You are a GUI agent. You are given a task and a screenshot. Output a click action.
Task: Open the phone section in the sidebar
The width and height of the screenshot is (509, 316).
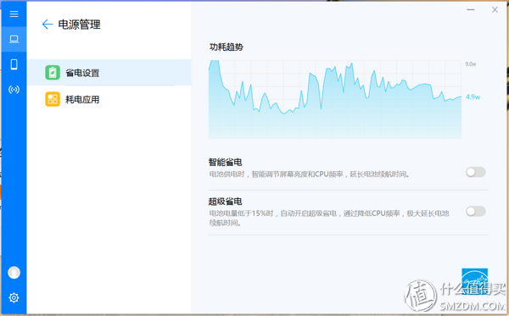14,64
